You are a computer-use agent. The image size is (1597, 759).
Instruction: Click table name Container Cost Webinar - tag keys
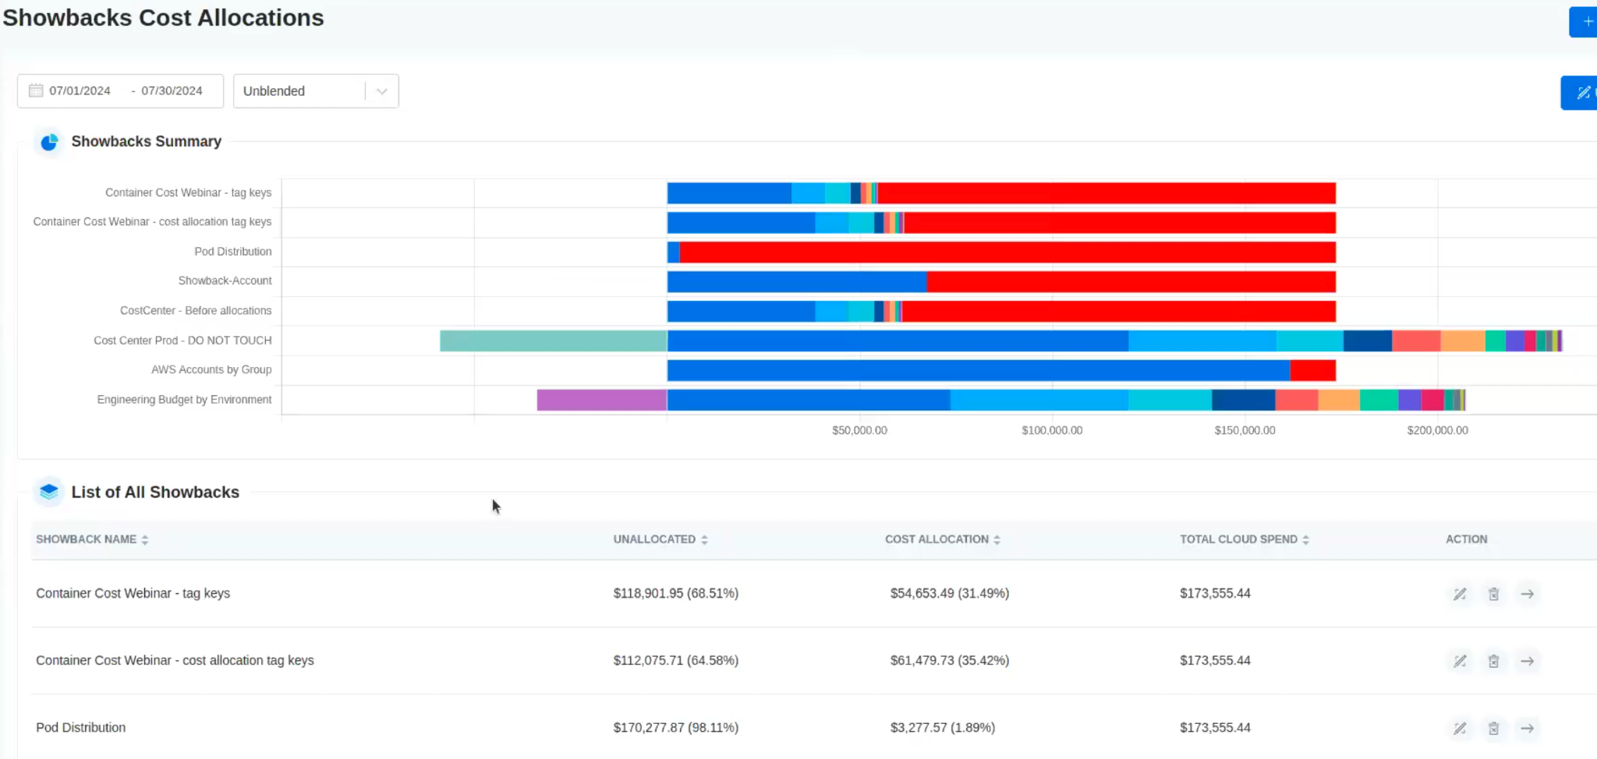tap(133, 593)
